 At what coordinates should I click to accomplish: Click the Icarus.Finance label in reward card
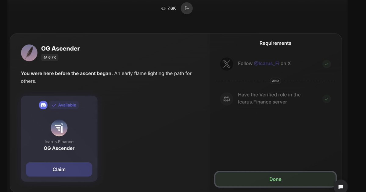(x=59, y=142)
